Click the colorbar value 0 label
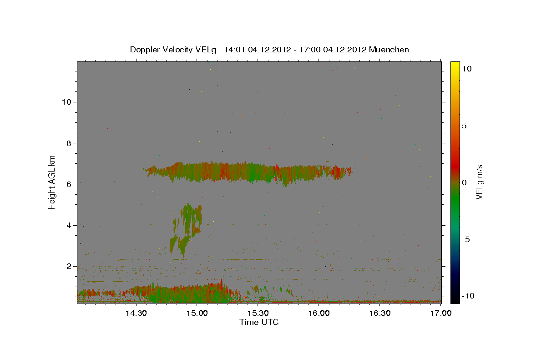 [464, 182]
